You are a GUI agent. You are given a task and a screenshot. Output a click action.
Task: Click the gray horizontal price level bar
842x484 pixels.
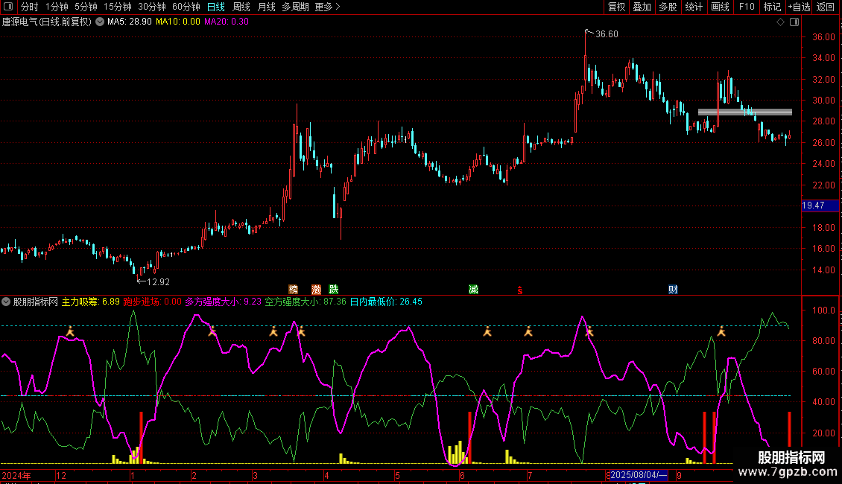click(744, 112)
